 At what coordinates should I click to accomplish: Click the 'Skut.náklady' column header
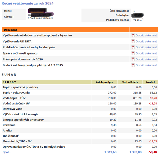tap(130, 82)
